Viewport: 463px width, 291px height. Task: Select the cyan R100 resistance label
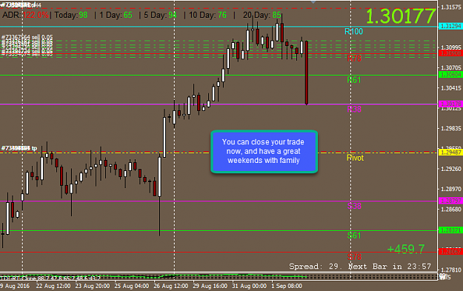pyautogui.click(x=354, y=31)
